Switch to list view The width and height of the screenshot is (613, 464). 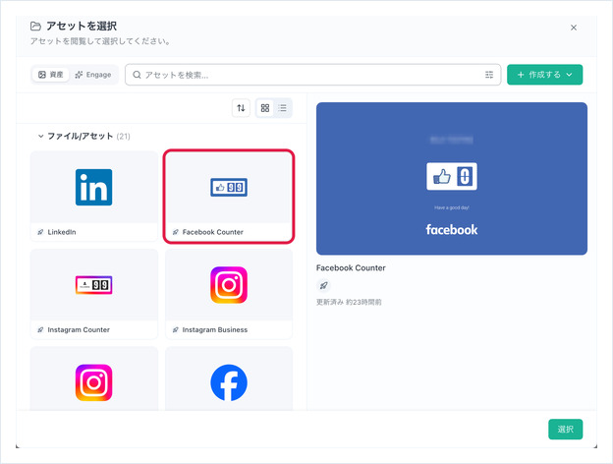click(x=282, y=107)
